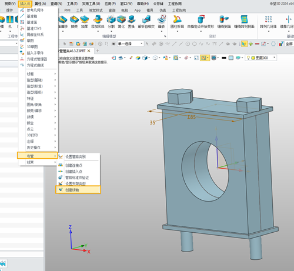Switch to the PMI ribbon tab
The image size is (294, 271).
pos(67,10)
